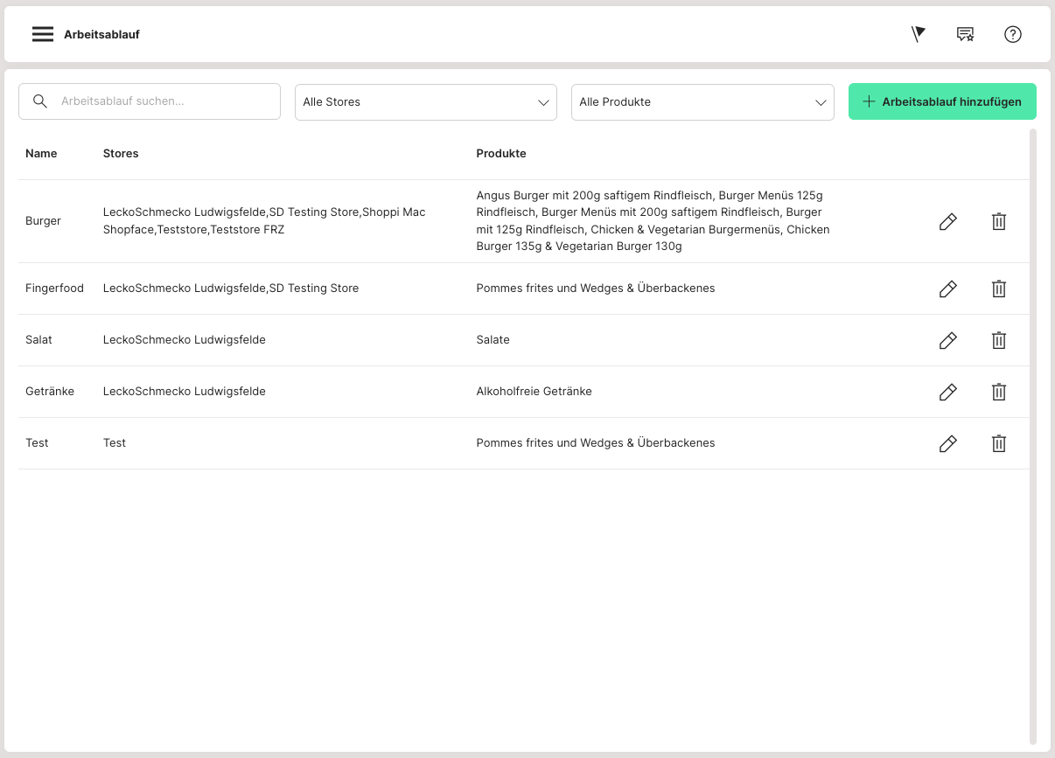
Task: Delete the Test workflow entry
Action: point(998,443)
